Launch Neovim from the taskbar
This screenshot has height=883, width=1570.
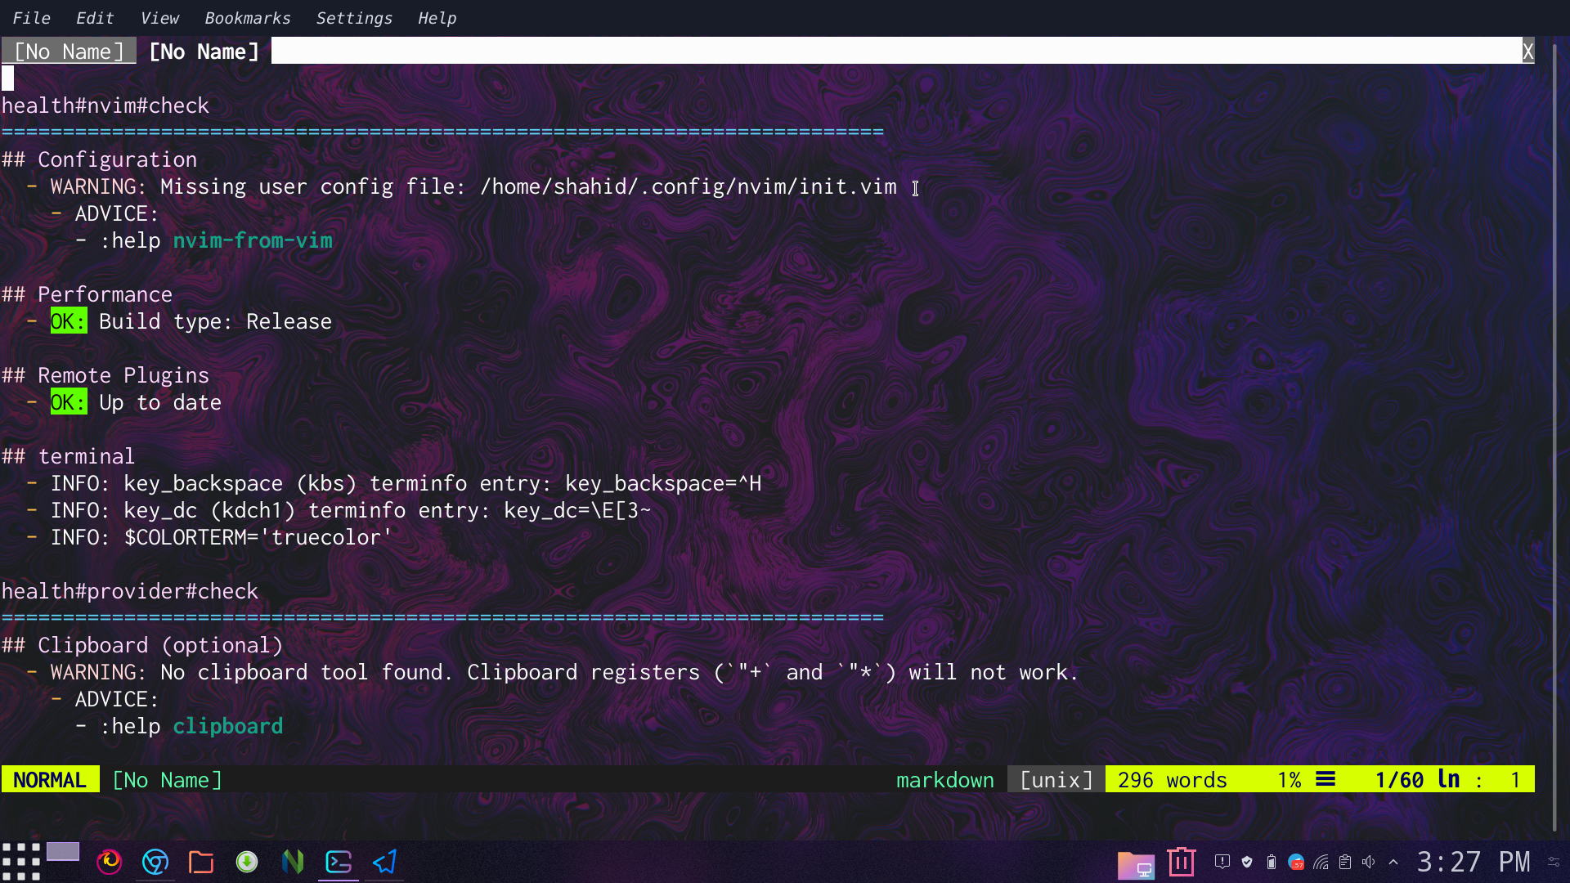(x=293, y=862)
